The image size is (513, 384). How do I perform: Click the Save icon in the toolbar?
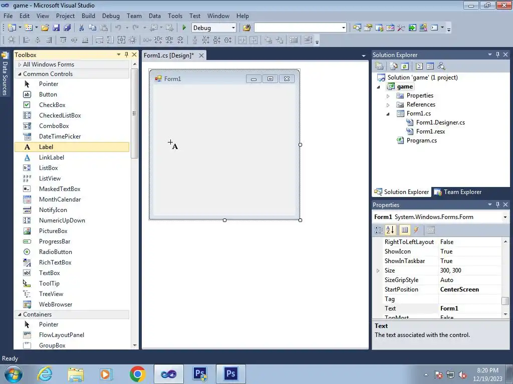click(56, 28)
